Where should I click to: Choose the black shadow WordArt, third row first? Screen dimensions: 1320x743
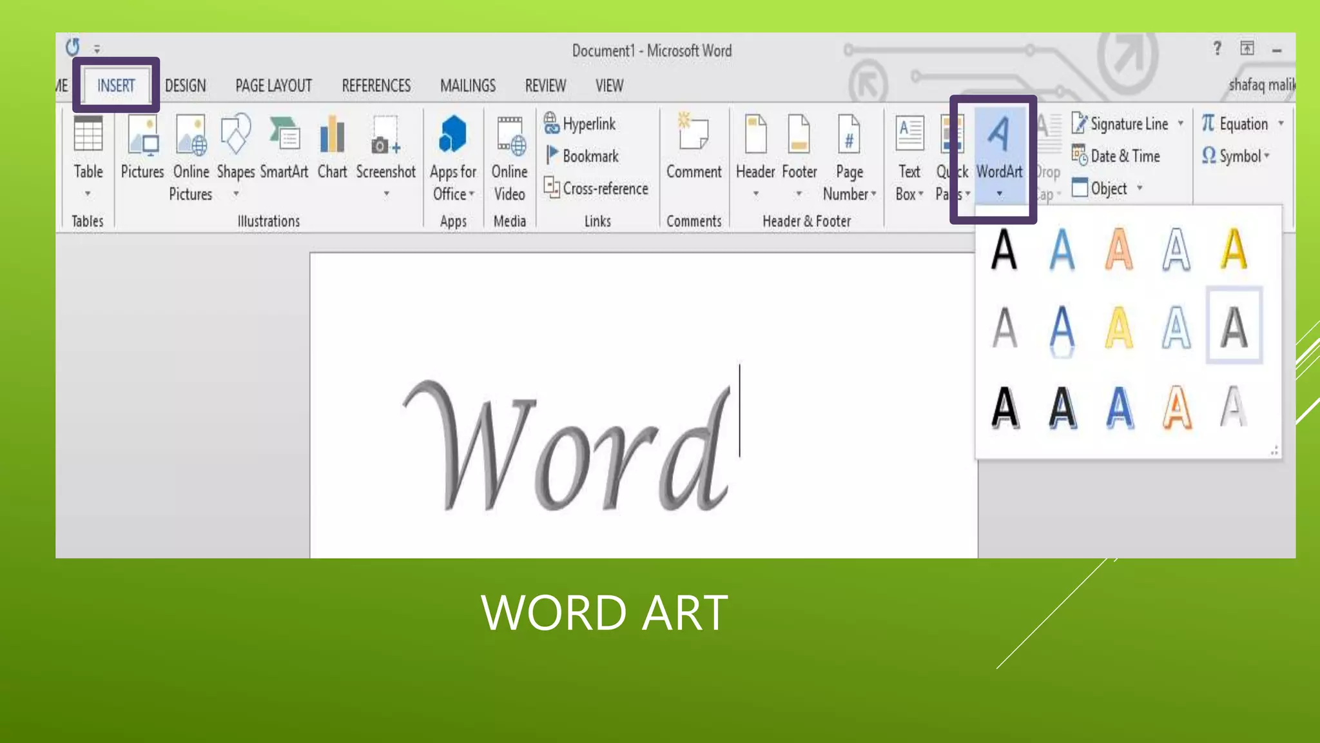(1004, 408)
